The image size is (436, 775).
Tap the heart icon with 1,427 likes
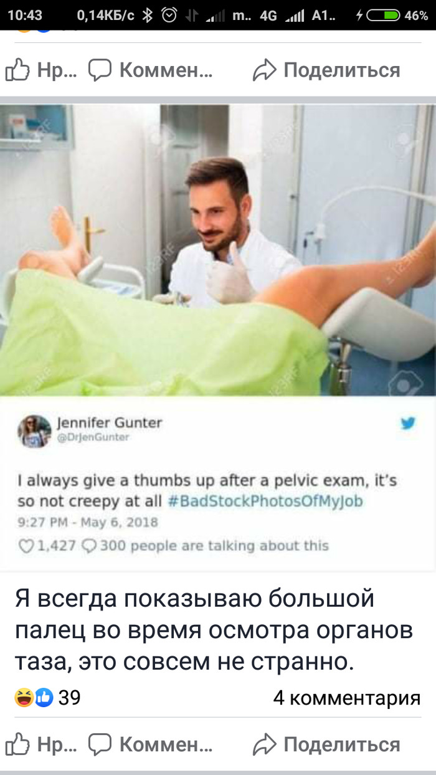(27, 546)
